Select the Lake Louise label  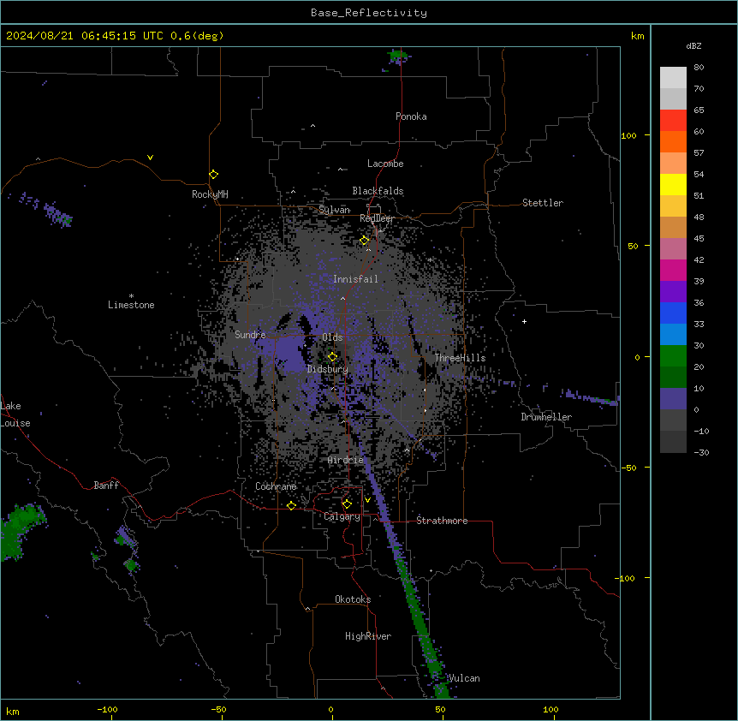pyautogui.click(x=15, y=414)
